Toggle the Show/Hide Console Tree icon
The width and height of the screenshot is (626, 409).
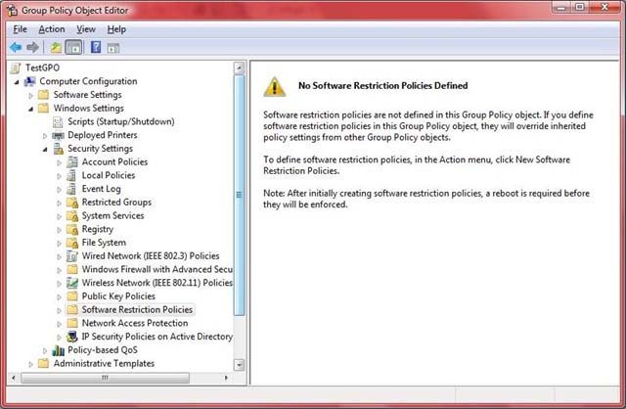(x=74, y=48)
